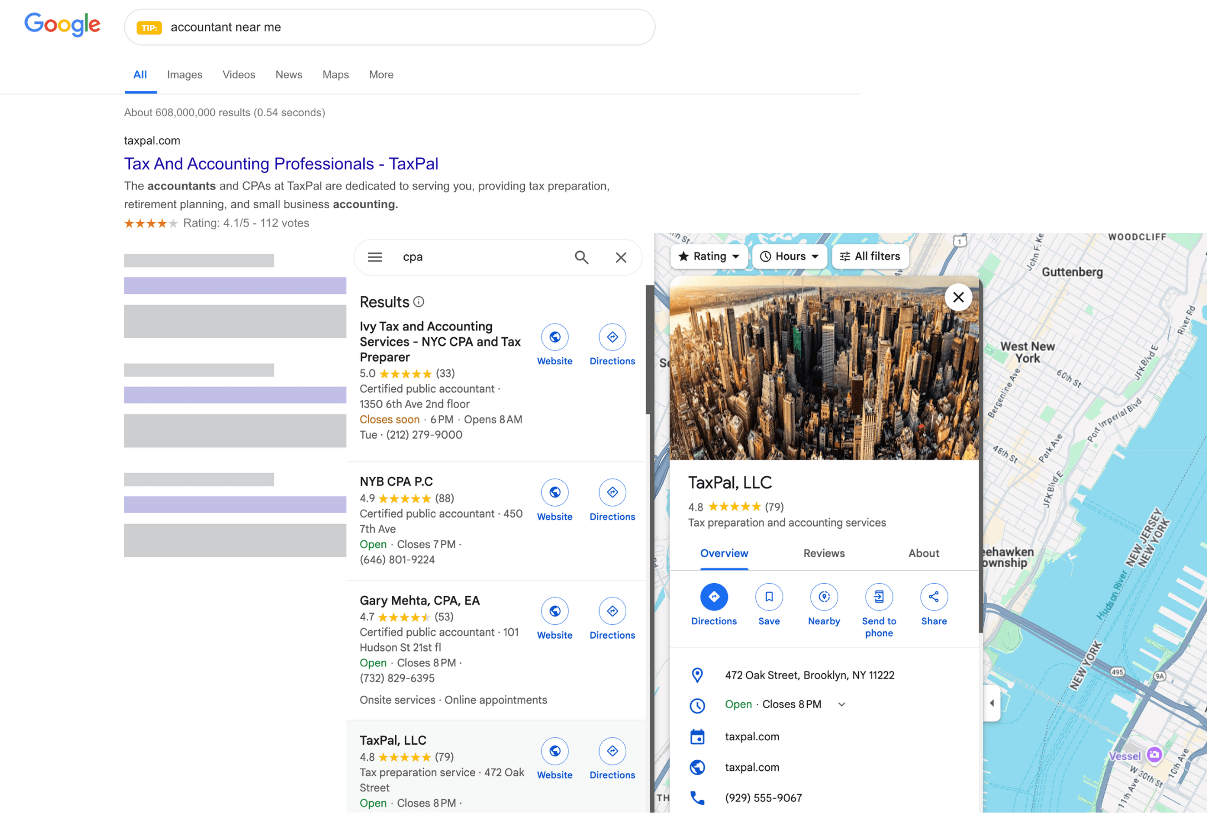The image size is (1207, 813).
Task: Switch to the Maps search tab
Action: tap(335, 74)
